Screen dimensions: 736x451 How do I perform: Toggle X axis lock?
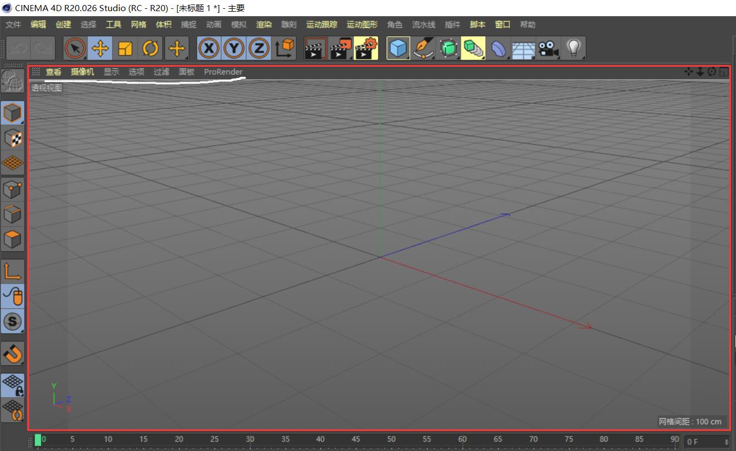click(209, 48)
